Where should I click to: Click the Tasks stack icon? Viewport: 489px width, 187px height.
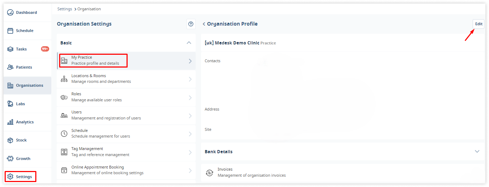pyautogui.click(x=10, y=49)
